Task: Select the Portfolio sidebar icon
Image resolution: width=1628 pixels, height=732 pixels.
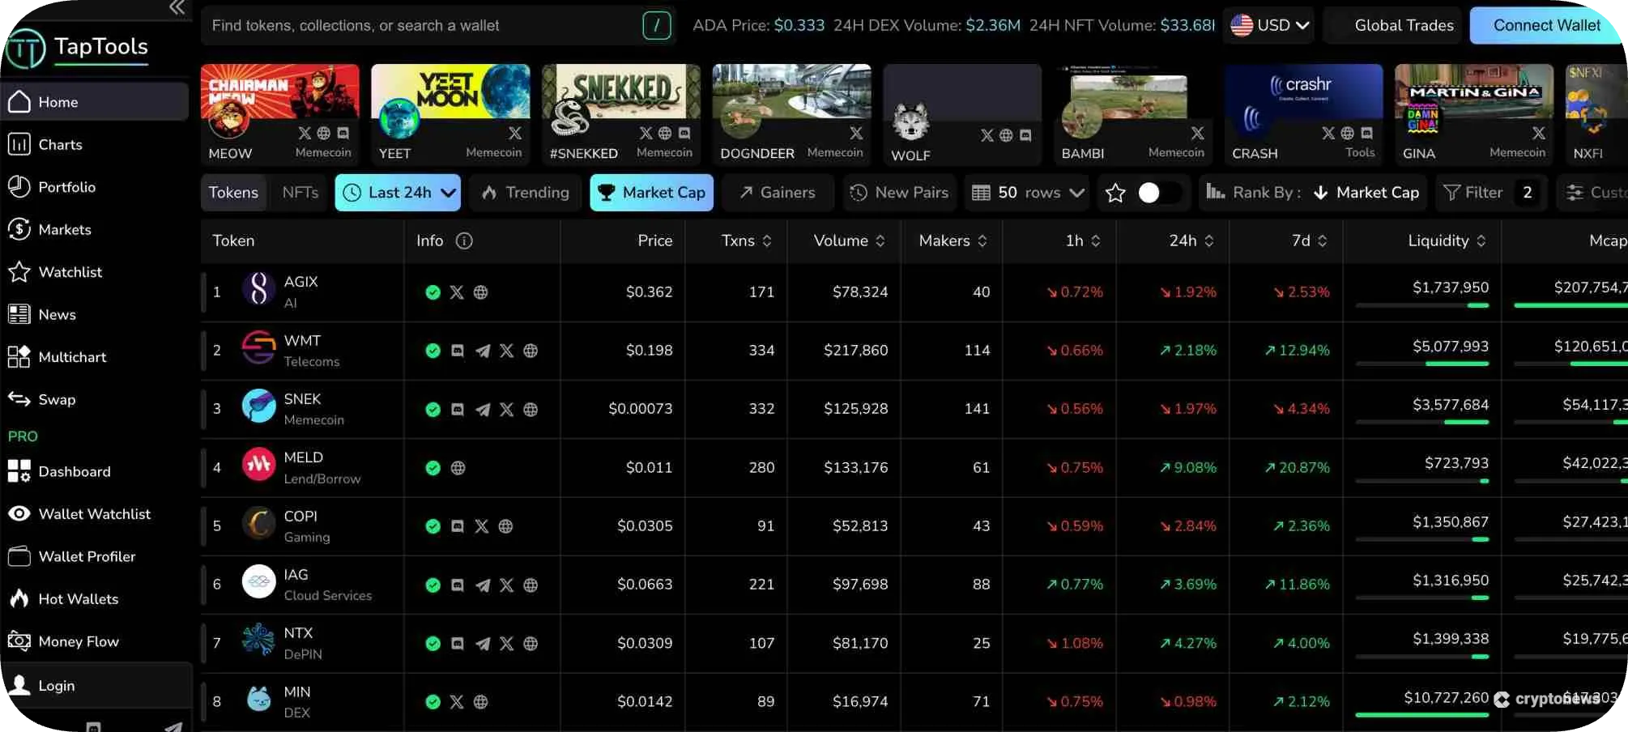Action: click(x=18, y=186)
